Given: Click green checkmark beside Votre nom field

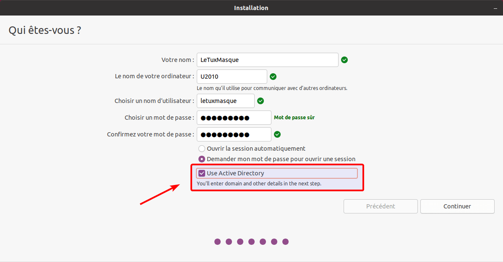Looking at the screenshot, I should pos(344,60).
